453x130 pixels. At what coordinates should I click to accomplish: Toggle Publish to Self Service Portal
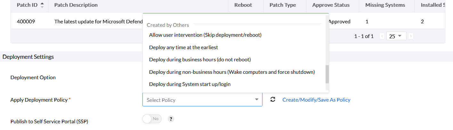[152, 119]
